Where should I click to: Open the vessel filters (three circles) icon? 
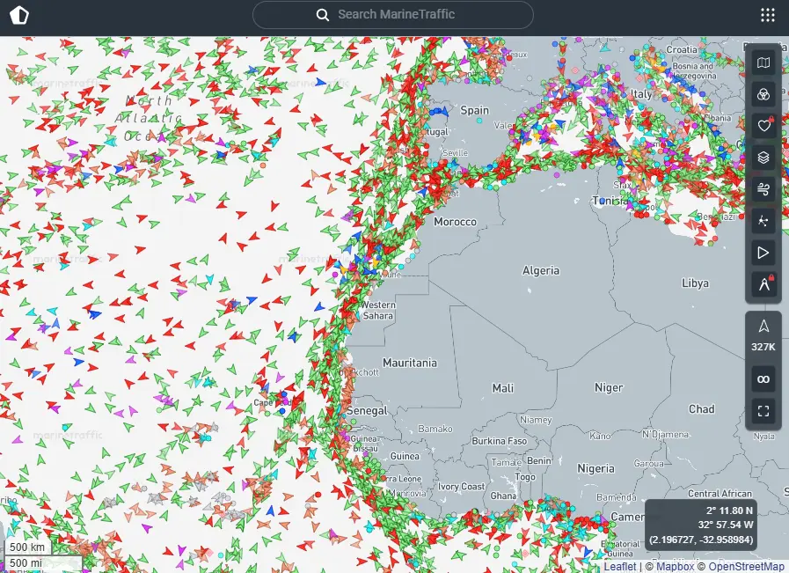point(763,95)
